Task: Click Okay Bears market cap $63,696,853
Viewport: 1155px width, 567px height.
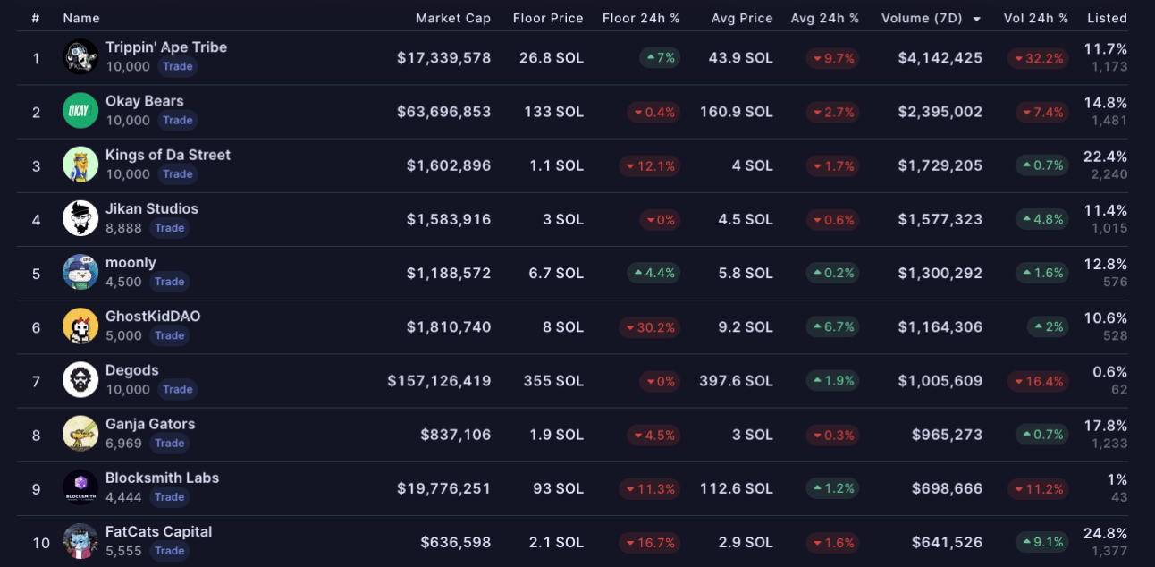Action: 444,112
